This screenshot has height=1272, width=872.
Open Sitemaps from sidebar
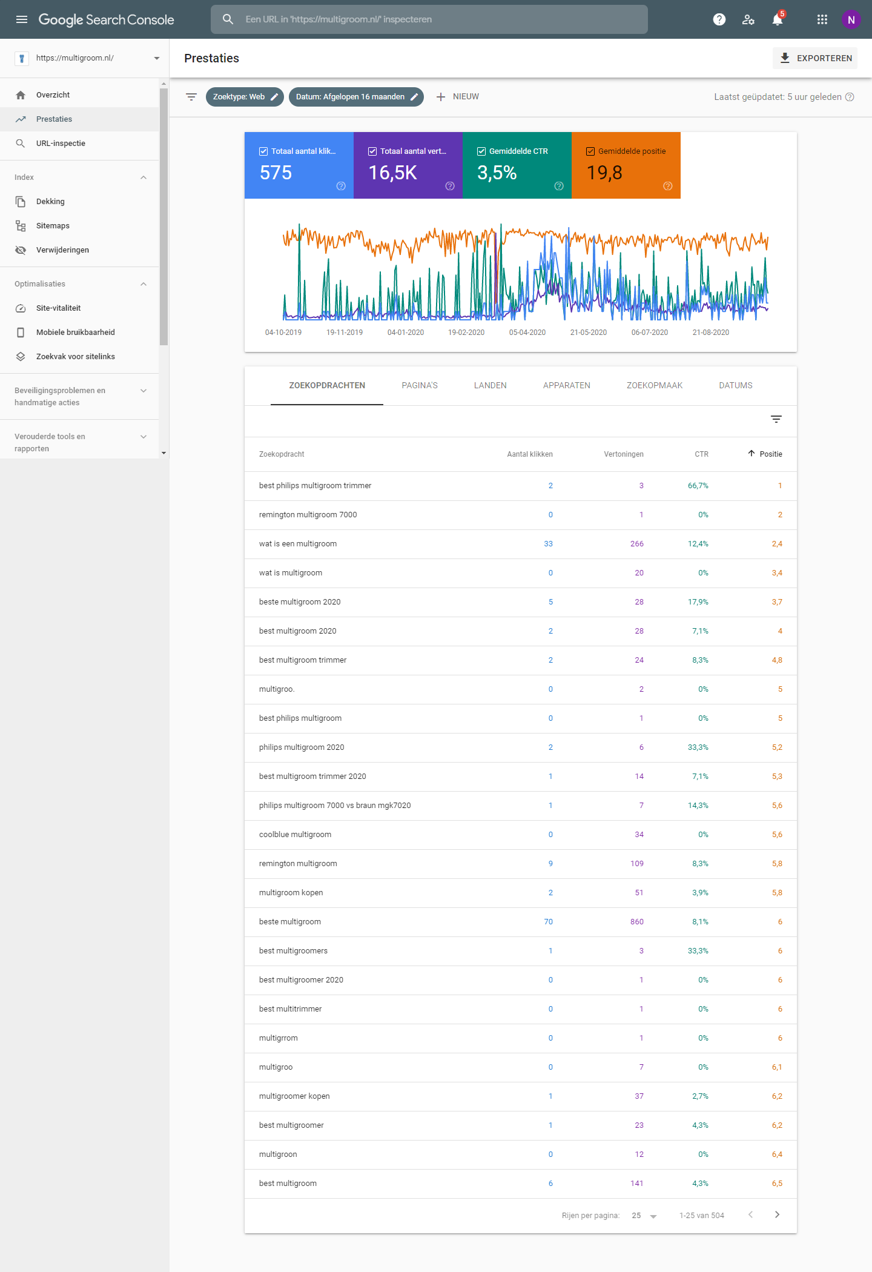coord(79,226)
